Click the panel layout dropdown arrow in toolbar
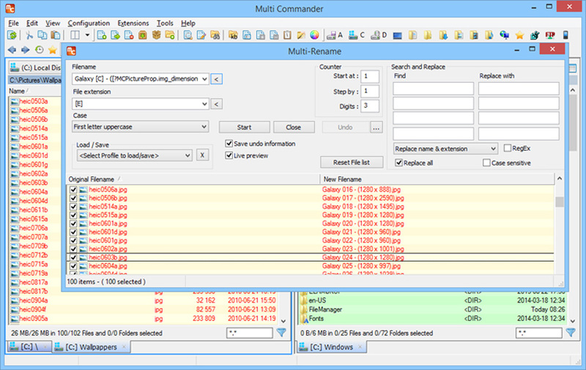This screenshot has height=370, width=586. click(87, 35)
